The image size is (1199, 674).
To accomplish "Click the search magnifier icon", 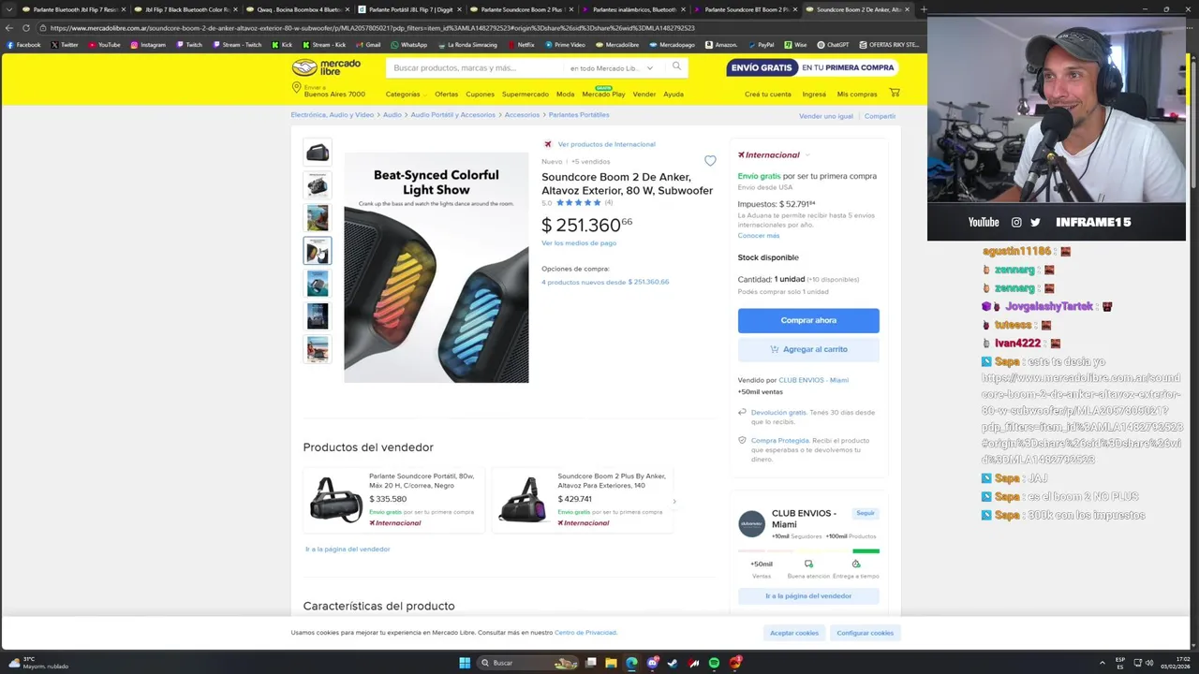I will point(676,66).
